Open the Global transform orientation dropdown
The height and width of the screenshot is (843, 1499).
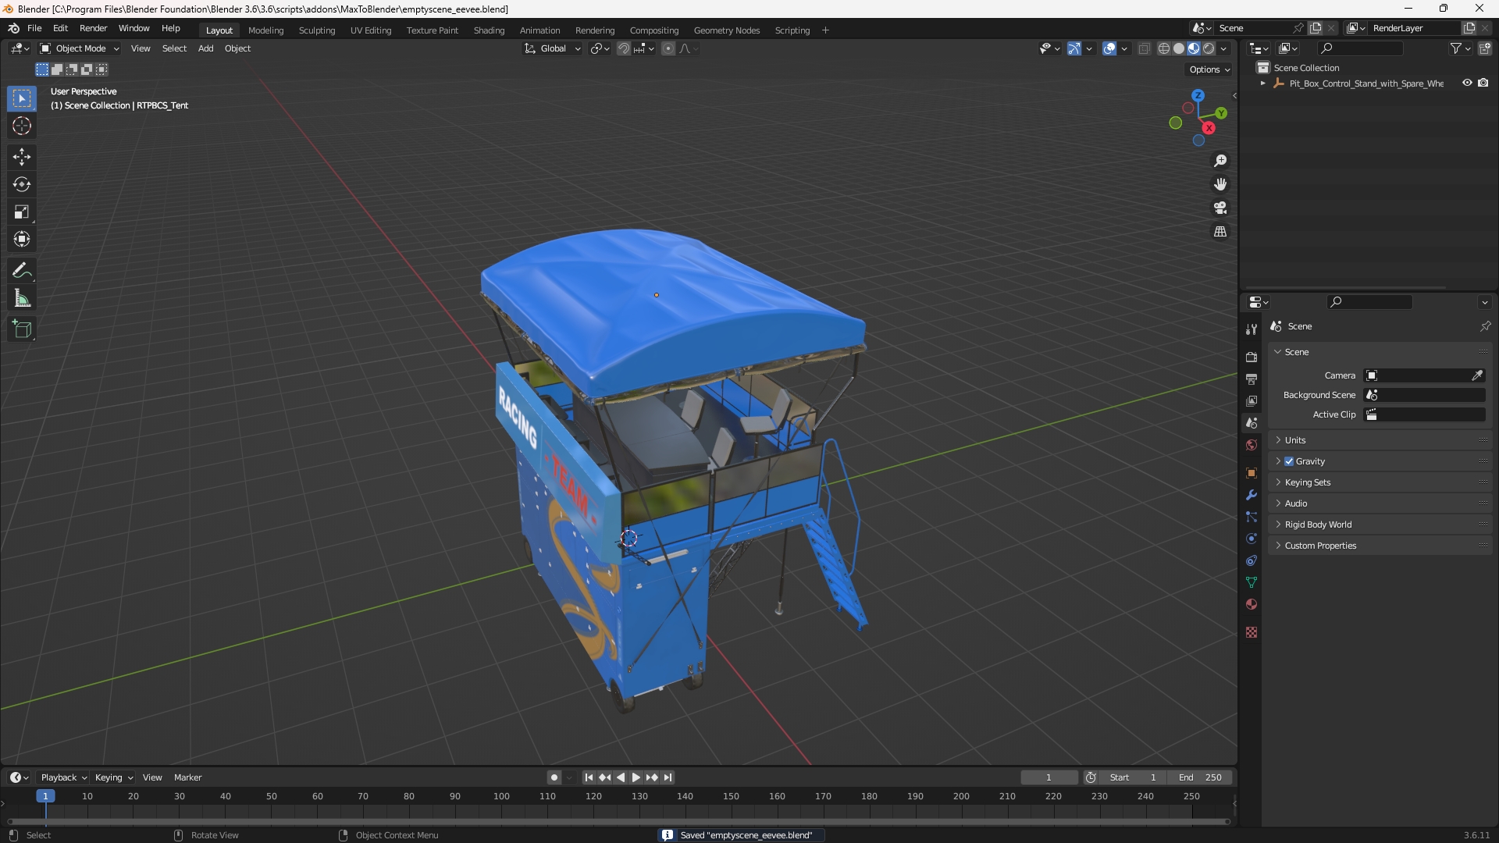[x=552, y=48]
